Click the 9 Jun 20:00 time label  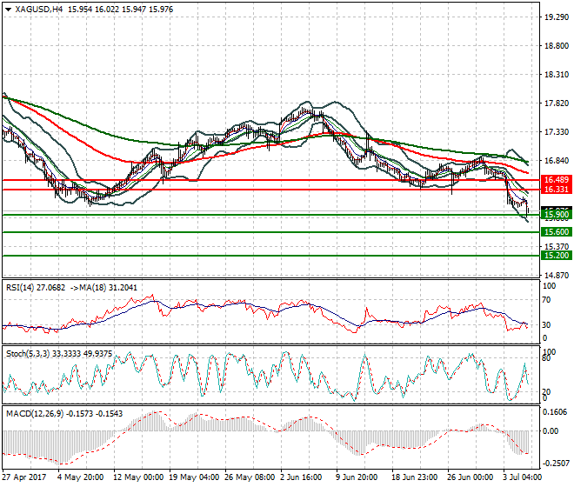pyautogui.click(x=357, y=477)
